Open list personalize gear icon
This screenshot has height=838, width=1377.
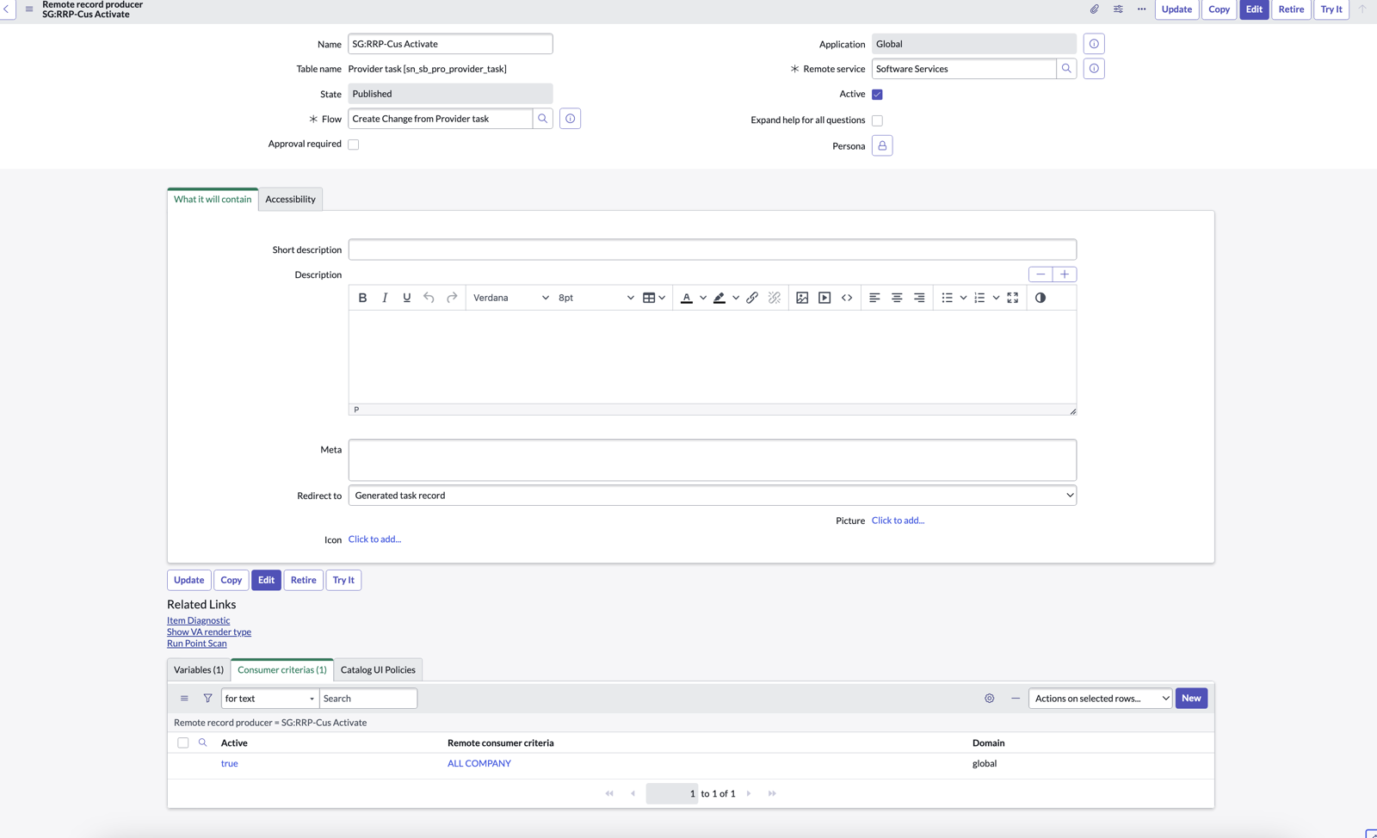[x=990, y=699]
